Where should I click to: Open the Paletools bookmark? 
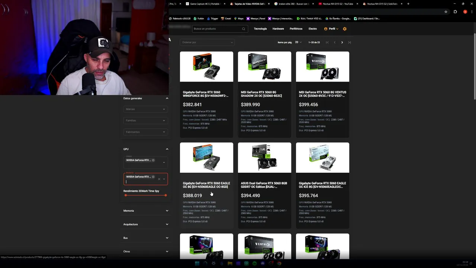(x=180, y=18)
